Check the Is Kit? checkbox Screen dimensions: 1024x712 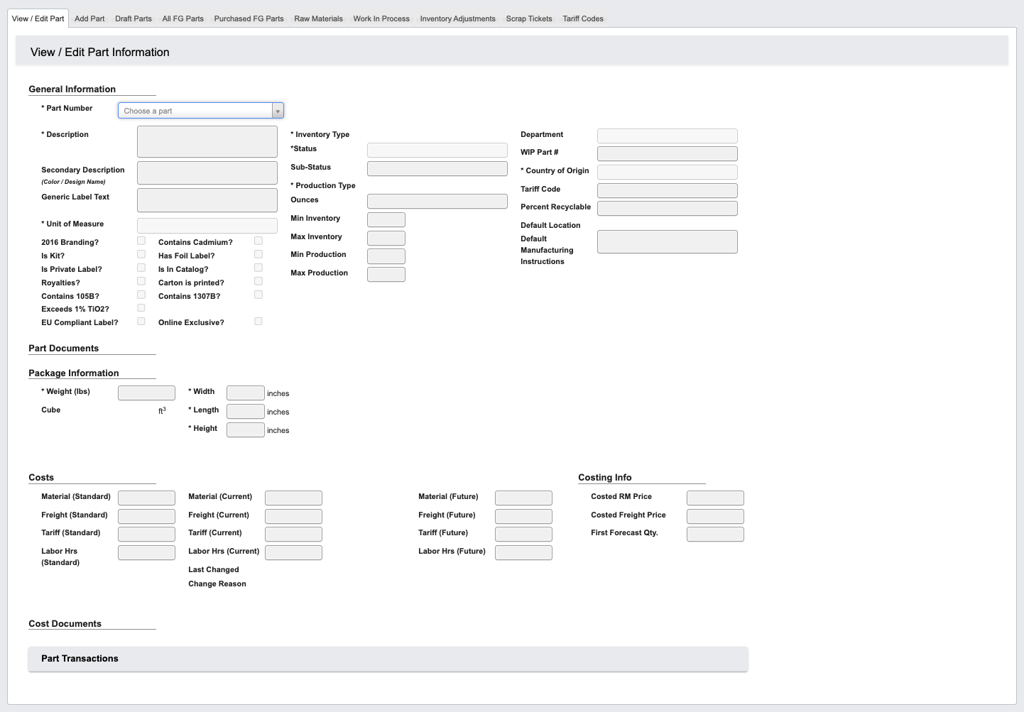click(141, 254)
